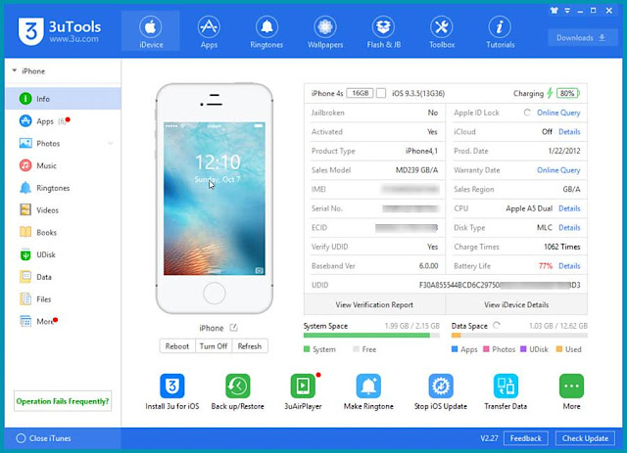Click the V2.27 version label
This screenshot has height=453, width=627.
[489, 438]
